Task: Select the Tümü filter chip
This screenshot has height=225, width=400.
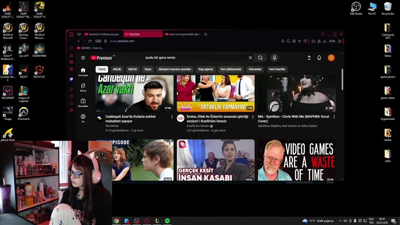Action: pyautogui.click(x=102, y=69)
